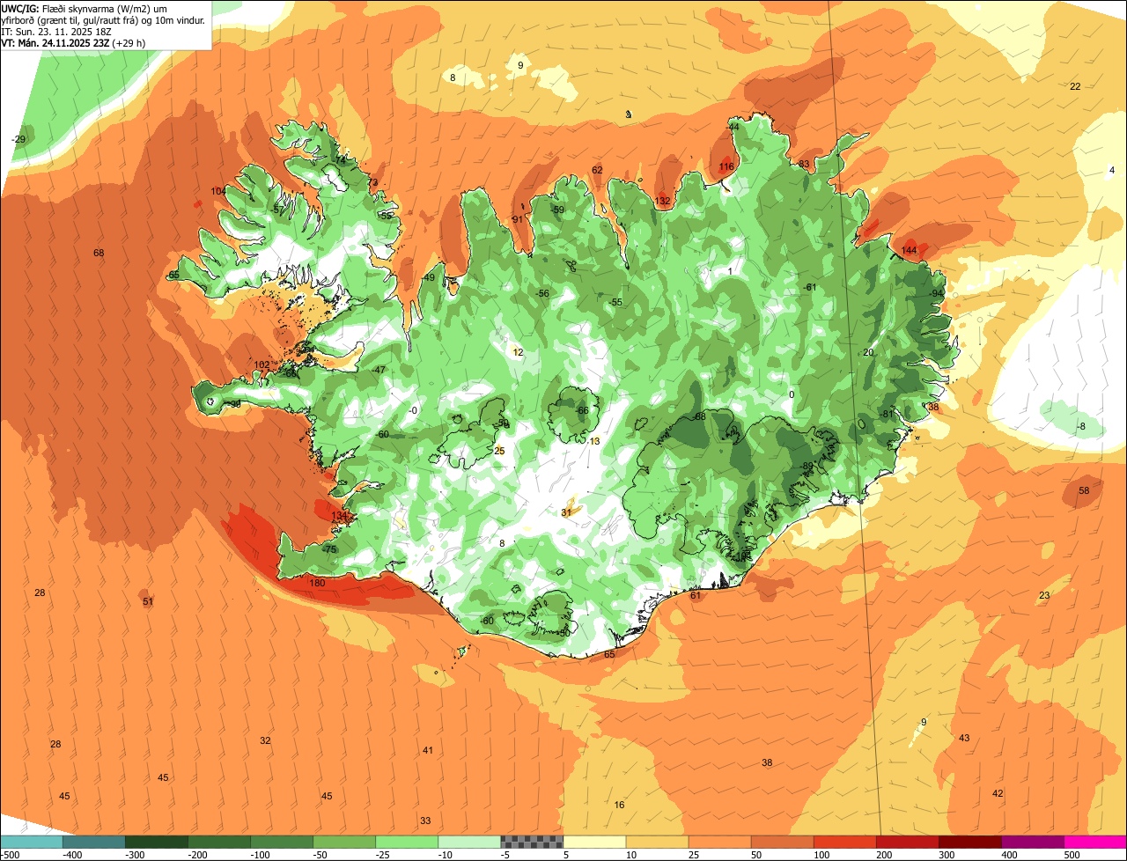Click the value -47 in western Iceland
Image resolution: width=1127 pixels, height=861 pixels.
(x=379, y=370)
